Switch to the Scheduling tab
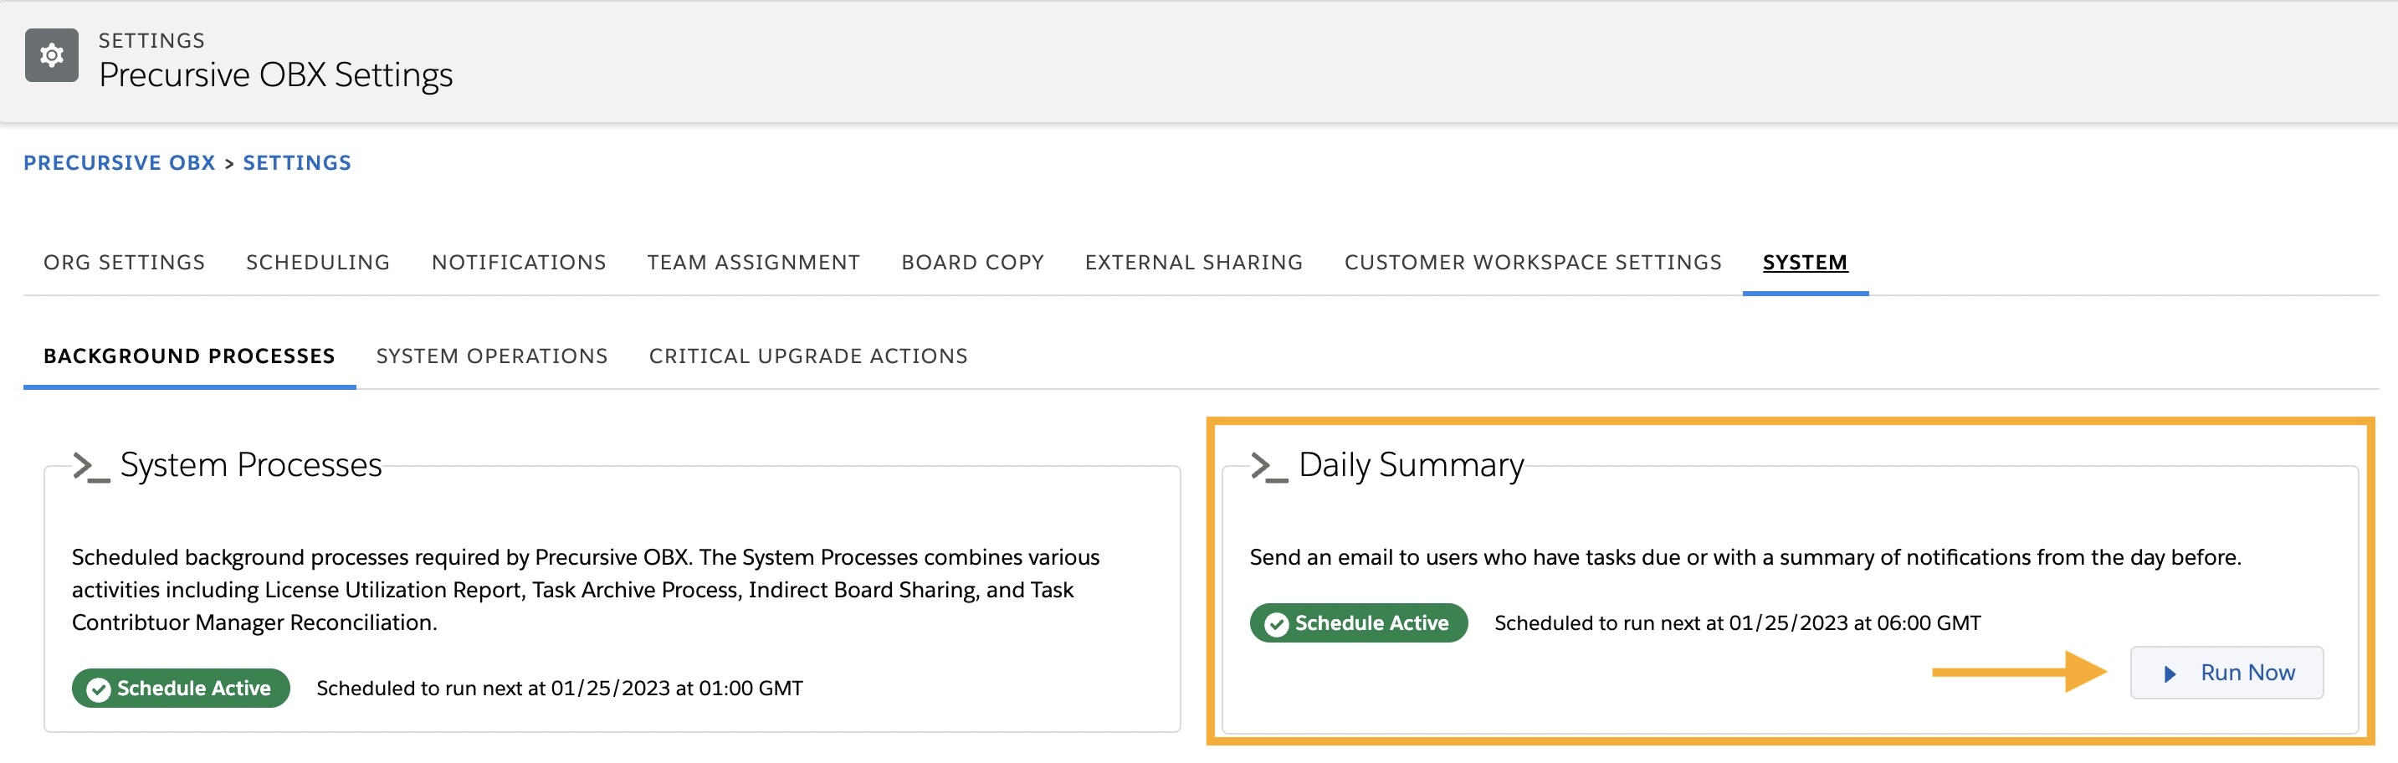Screen dimensions: 2398x763 (319, 263)
